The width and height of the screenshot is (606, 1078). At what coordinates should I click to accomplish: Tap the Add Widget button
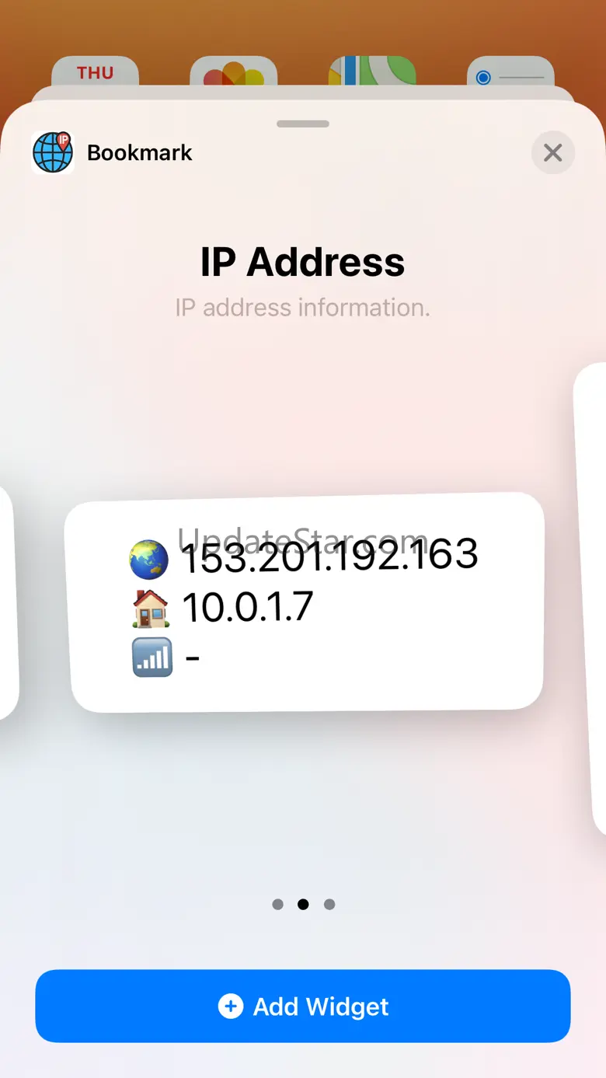tap(303, 1006)
